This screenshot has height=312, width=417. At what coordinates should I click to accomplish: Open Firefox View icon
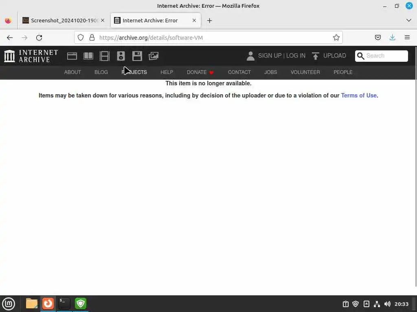coord(8,20)
